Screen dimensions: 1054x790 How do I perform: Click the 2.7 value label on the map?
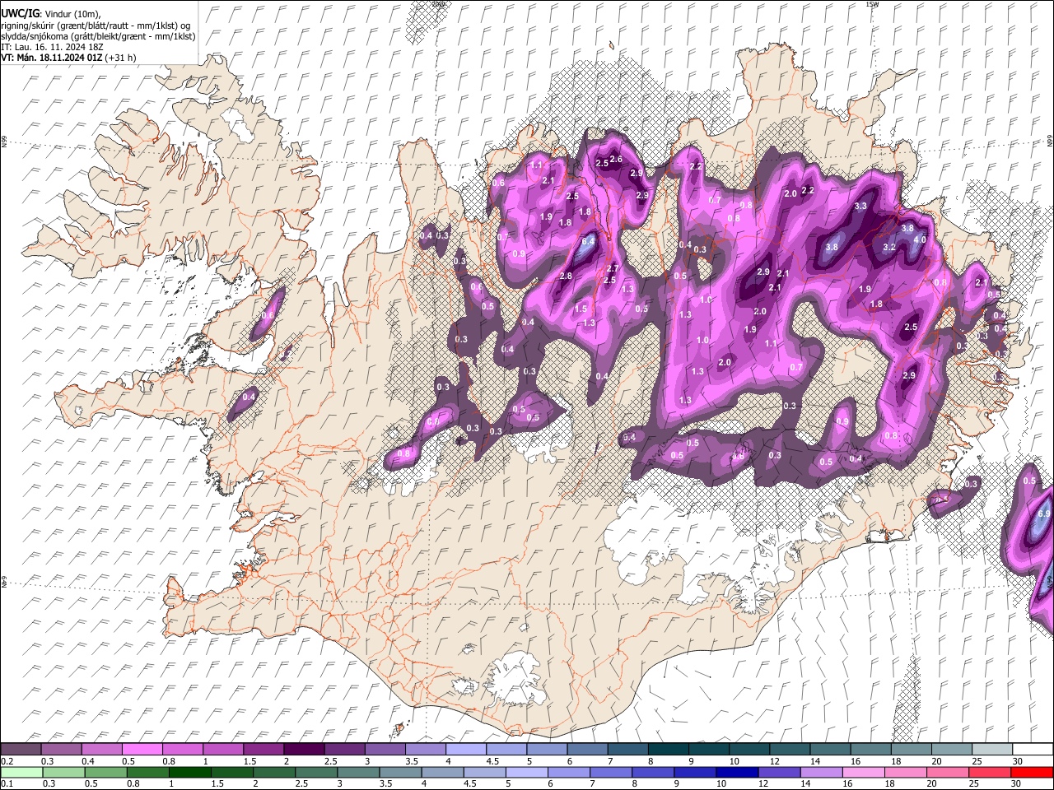pyautogui.click(x=612, y=268)
